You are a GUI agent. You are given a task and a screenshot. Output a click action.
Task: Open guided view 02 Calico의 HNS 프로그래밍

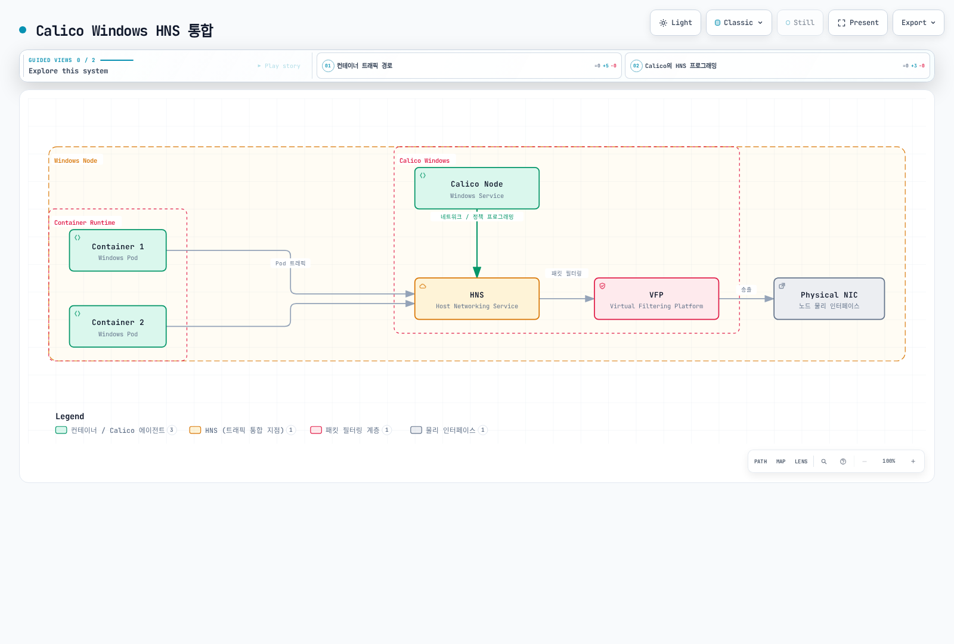[778, 66]
